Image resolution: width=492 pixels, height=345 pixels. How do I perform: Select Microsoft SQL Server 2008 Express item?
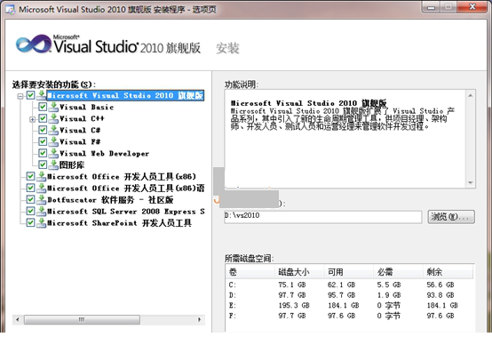(x=126, y=212)
